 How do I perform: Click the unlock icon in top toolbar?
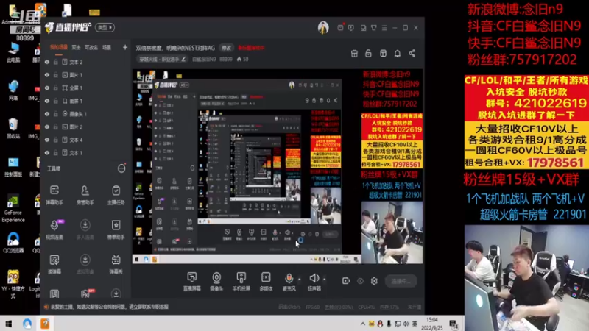coord(369,53)
